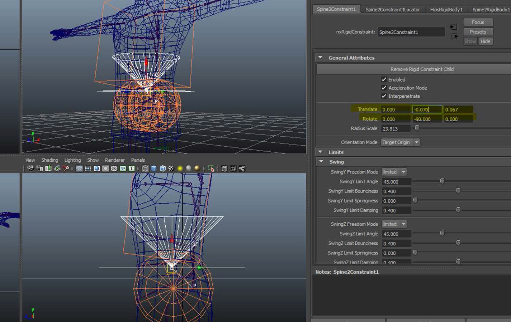This screenshot has width=511, height=322.
Task: Click the yellow Use All Lights icon
Action: (x=180, y=169)
